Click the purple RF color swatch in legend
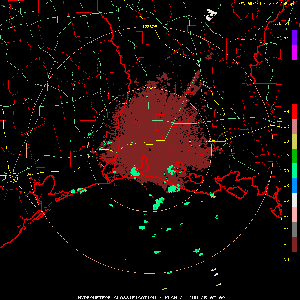Screen dimensions: 300x300 coord(294,37)
